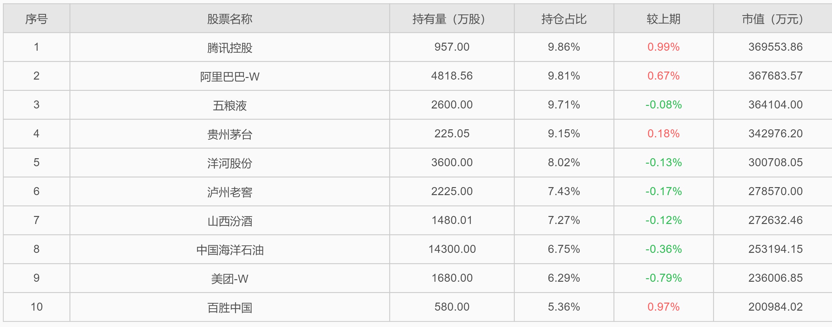Click the green -0.79% change value
832x327 pixels.
[663, 278]
